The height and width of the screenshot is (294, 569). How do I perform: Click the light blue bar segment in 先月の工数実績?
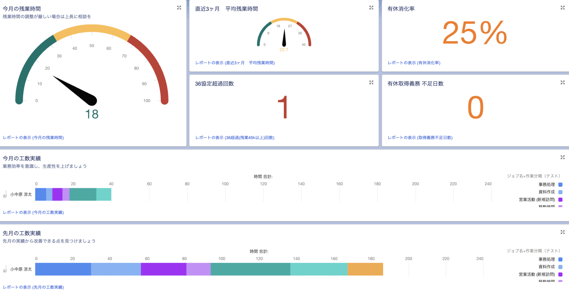click(x=116, y=269)
